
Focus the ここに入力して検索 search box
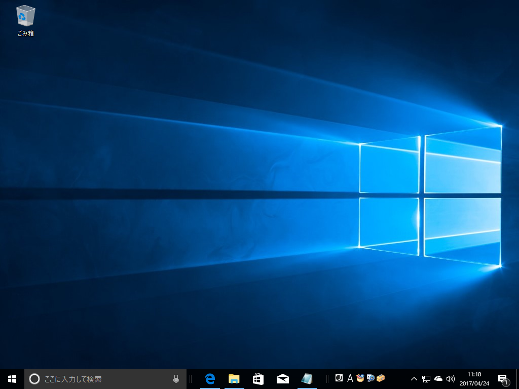click(x=105, y=379)
